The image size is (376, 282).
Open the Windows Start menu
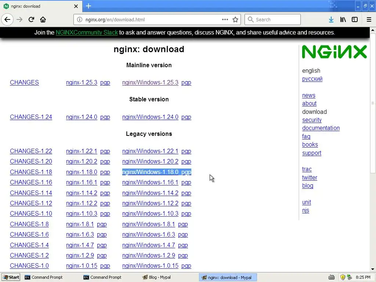tap(11, 278)
